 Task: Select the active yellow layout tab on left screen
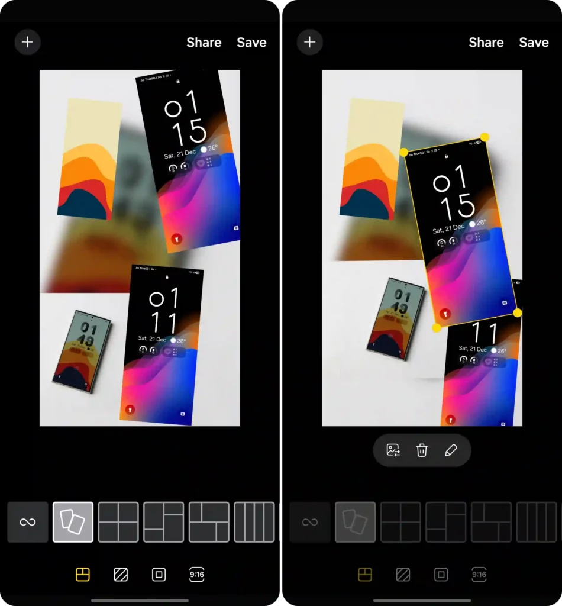(83, 574)
